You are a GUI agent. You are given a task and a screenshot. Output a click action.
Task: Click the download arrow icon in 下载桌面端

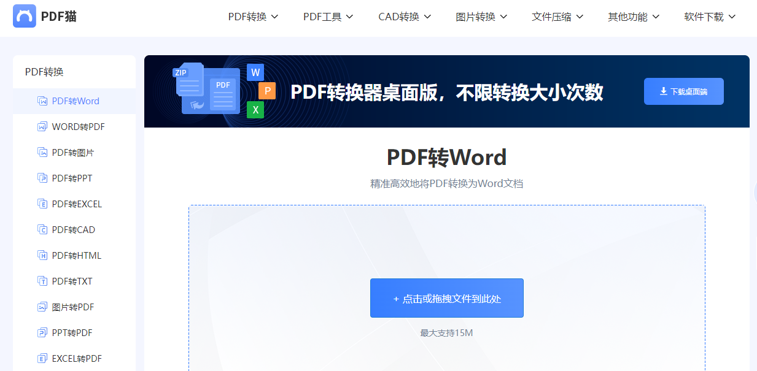[664, 91]
